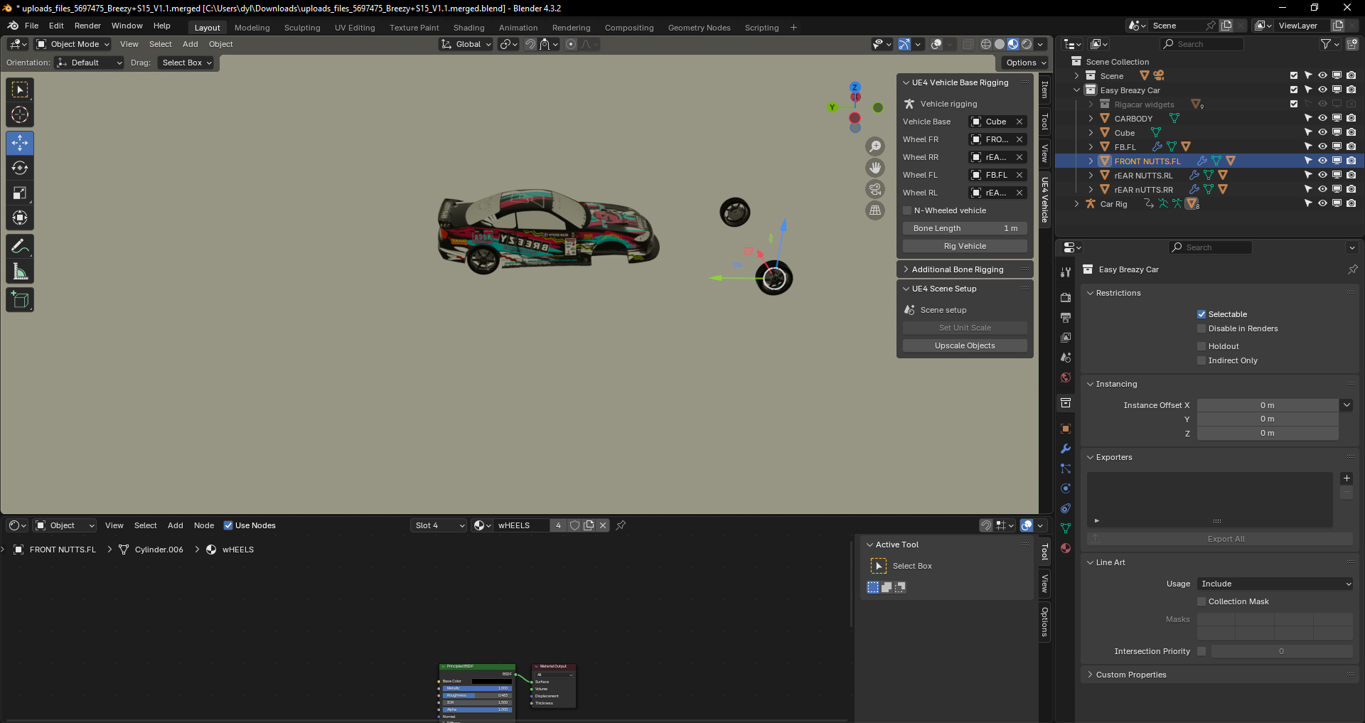Screen dimensions: 1365x723
Task: Open the Render menu
Action: click(x=87, y=26)
